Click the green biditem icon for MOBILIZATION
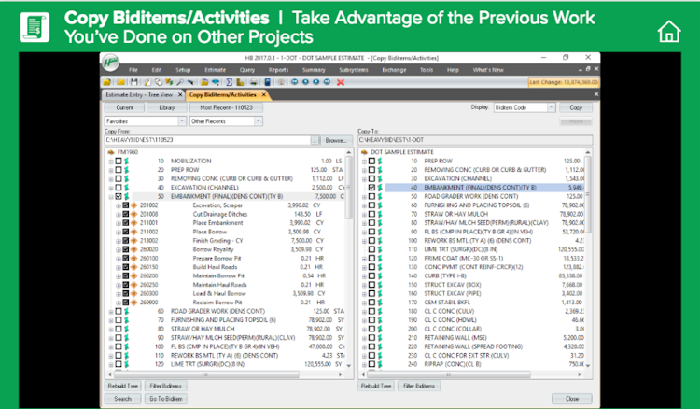This screenshot has height=409, width=700. click(126, 162)
